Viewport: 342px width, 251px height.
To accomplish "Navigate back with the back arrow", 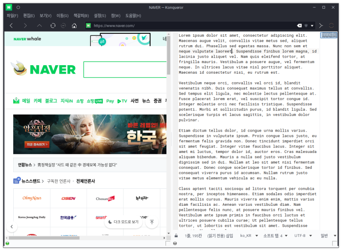I will (x=11, y=26).
